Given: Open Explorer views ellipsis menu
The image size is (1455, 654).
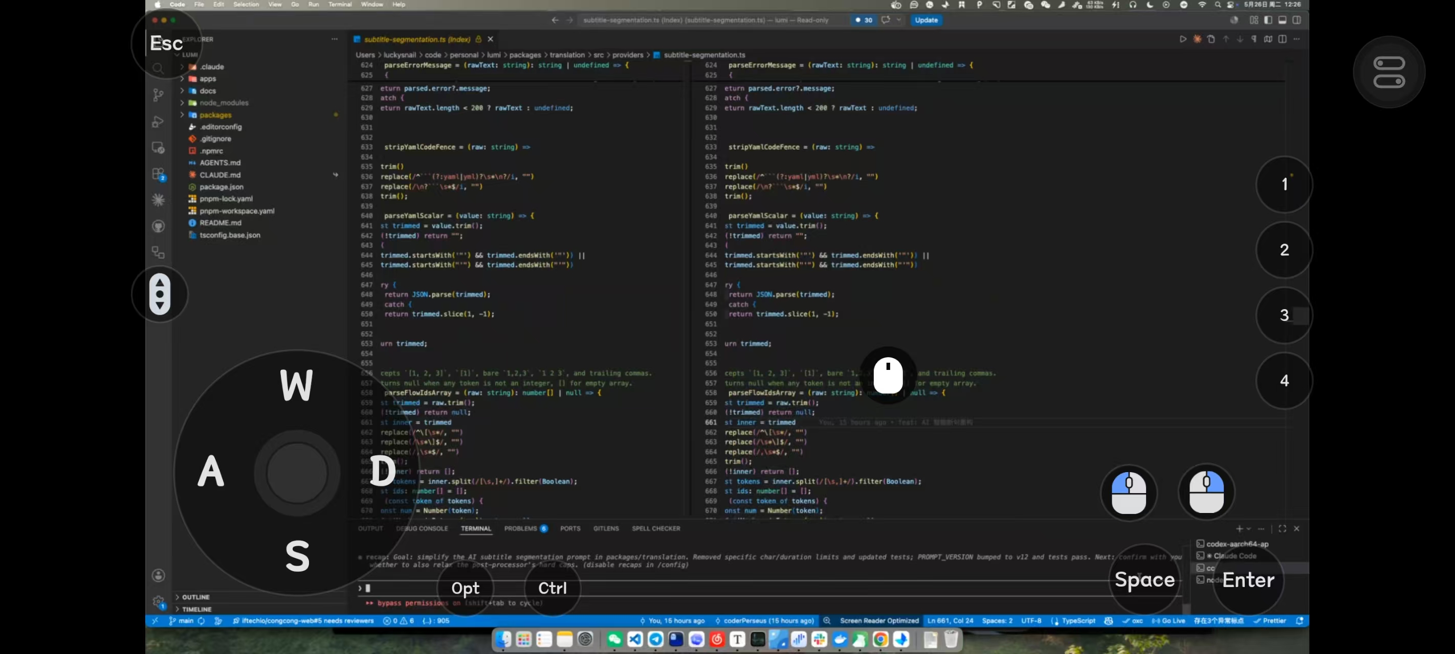Looking at the screenshot, I should [335, 39].
